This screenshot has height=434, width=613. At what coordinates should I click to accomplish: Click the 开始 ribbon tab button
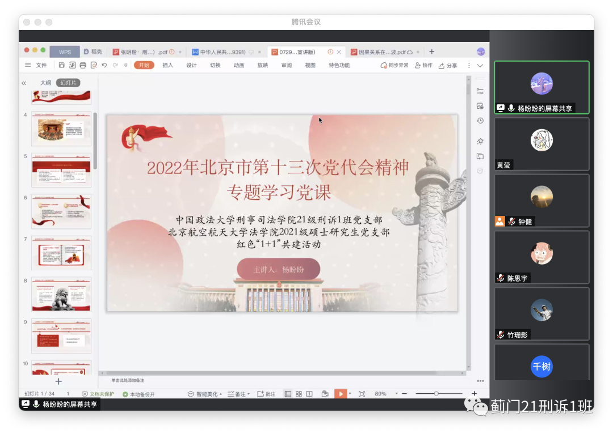point(144,65)
